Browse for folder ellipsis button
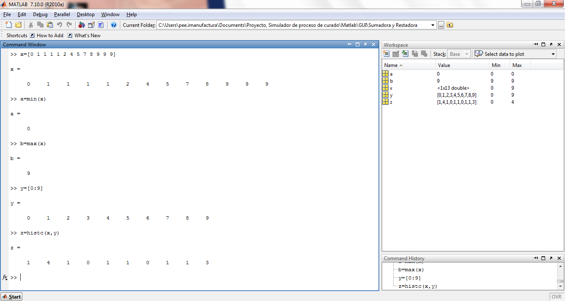Screen dimensions: 565x301 (441, 25)
